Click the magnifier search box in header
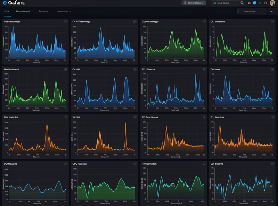The image size is (278, 206). 194,3
